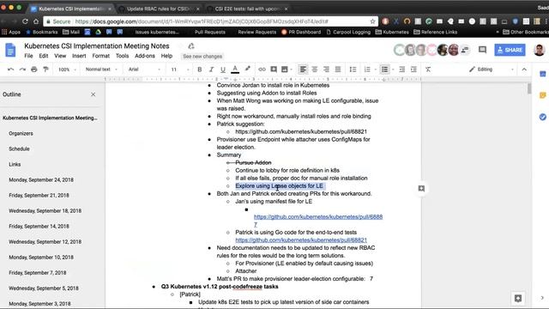The width and height of the screenshot is (549, 309).
Task: Insert an image from toolbar
Action: 285,70
